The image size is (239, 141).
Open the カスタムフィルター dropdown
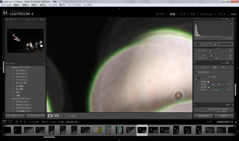click(225, 122)
